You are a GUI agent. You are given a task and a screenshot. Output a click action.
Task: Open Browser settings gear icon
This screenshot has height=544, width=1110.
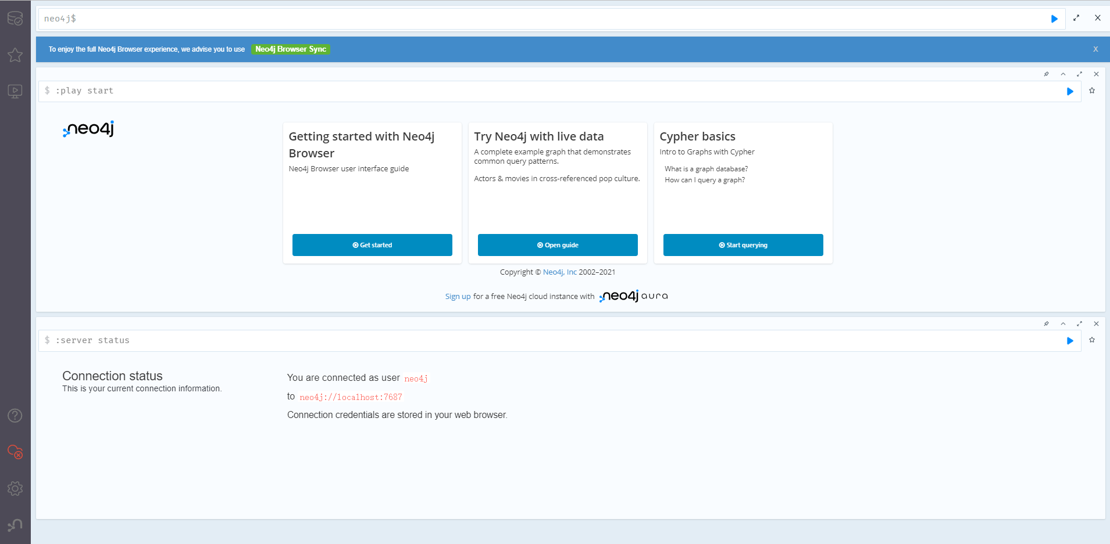click(15, 488)
